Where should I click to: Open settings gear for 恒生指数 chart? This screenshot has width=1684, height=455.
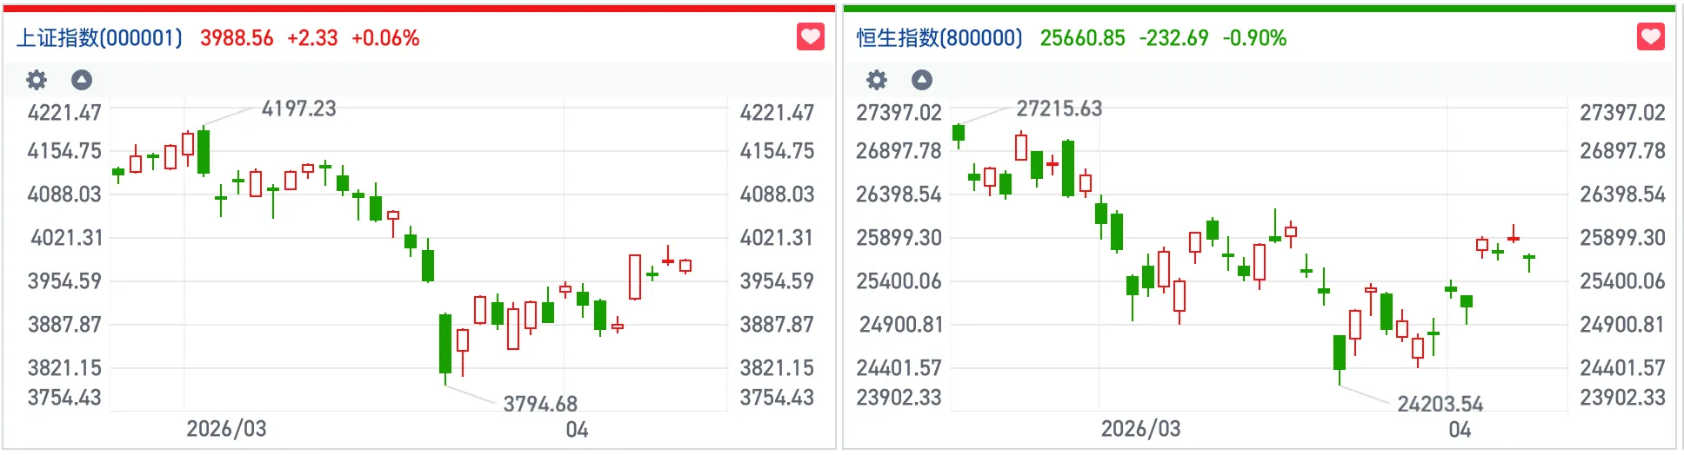point(877,81)
